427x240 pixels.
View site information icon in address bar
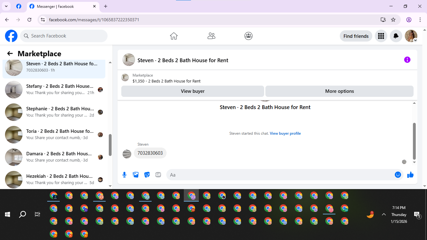point(43,20)
